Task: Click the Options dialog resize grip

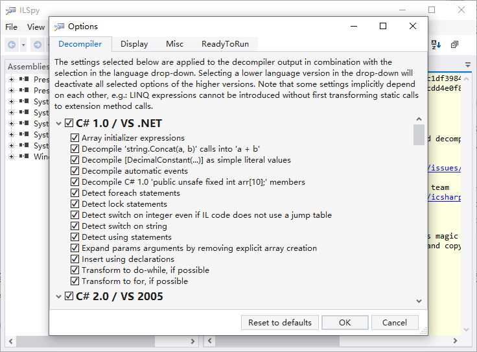Action: coord(423,331)
